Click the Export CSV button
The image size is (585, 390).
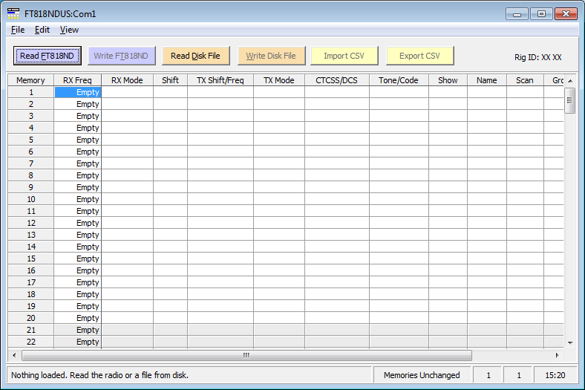[419, 56]
